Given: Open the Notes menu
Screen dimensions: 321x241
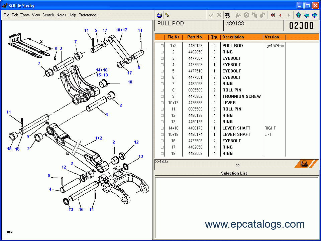Looking at the screenshot, I should pos(61,15).
